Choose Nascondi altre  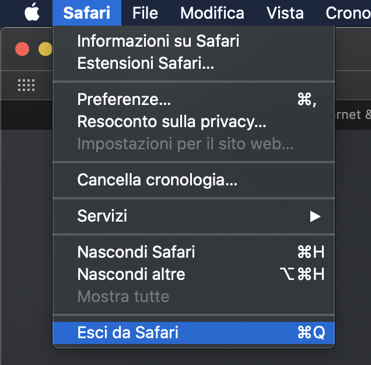194,274
